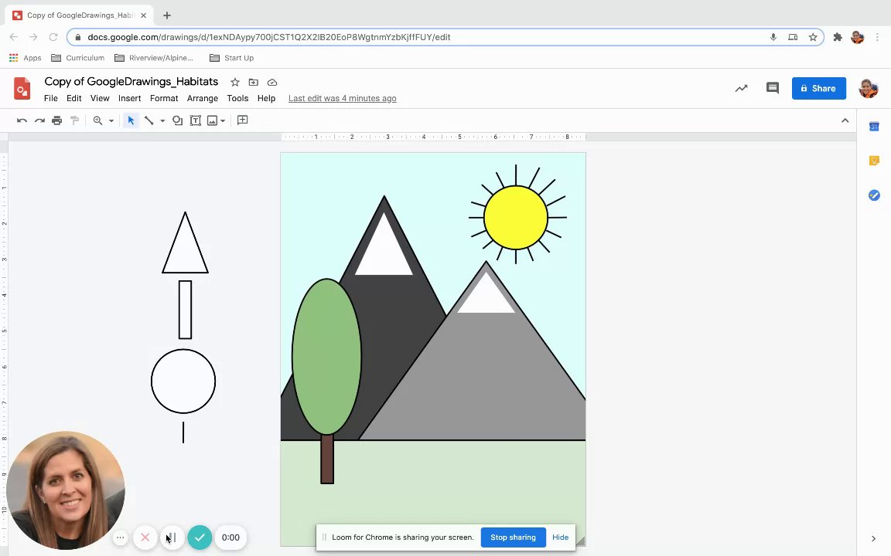The width and height of the screenshot is (891, 556).
Task: Expand the line type dropdown arrow
Action: [x=162, y=120]
